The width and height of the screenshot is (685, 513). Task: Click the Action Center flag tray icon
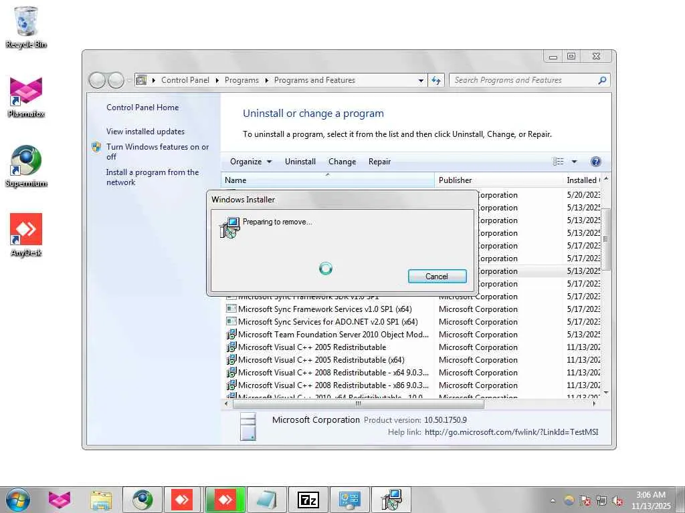tap(585, 500)
